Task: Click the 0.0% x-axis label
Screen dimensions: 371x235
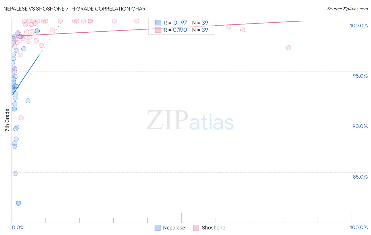Action: click(18, 227)
